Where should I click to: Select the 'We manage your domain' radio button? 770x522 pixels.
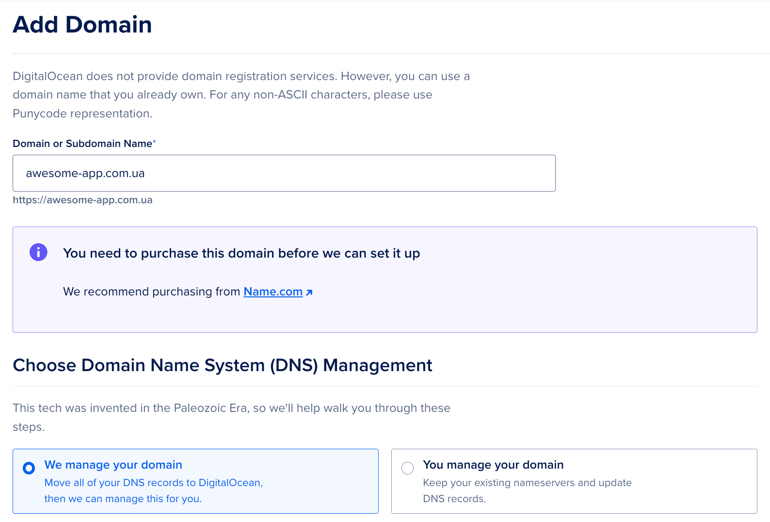click(x=29, y=468)
